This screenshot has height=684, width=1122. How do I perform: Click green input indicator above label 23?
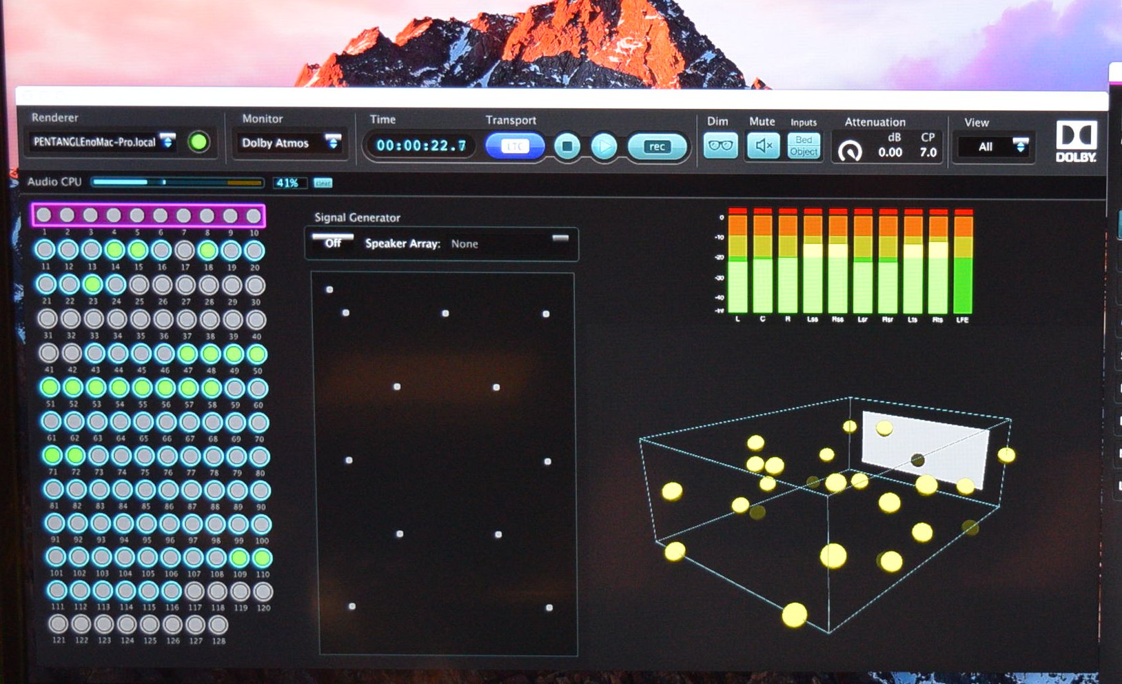pyautogui.click(x=92, y=284)
